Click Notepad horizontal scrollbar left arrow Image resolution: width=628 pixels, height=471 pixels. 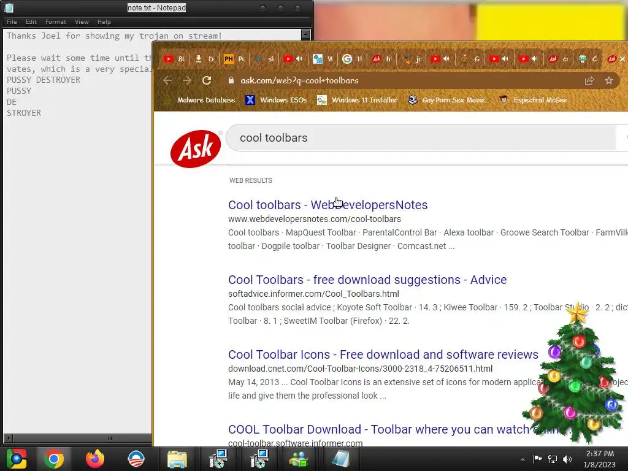click(7, 438)
